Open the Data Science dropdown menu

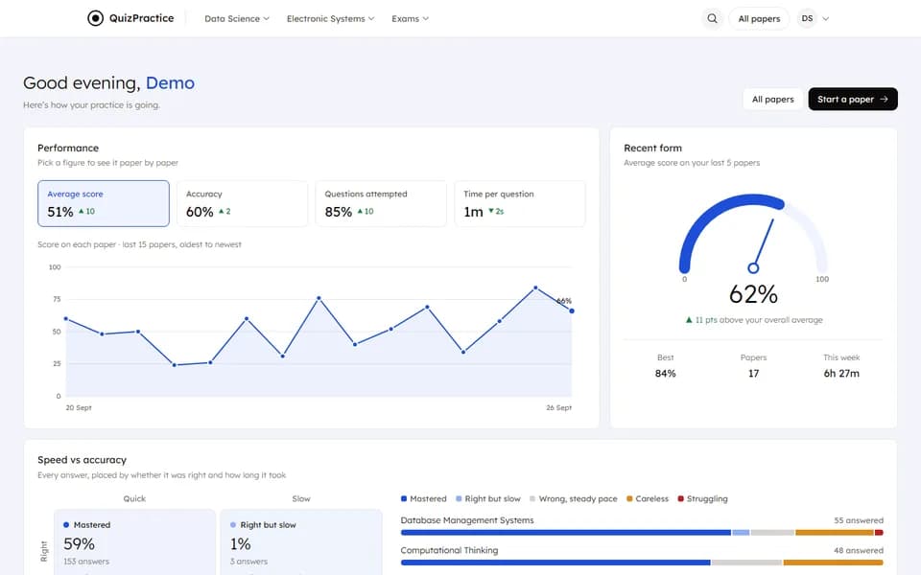click(237, 19)
